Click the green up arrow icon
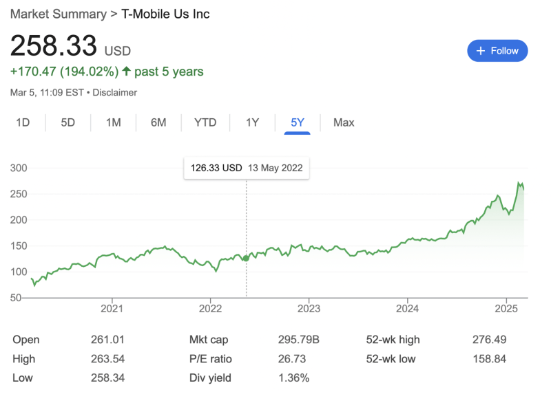This screenshot has width=551, height=403. coord(126,72)
